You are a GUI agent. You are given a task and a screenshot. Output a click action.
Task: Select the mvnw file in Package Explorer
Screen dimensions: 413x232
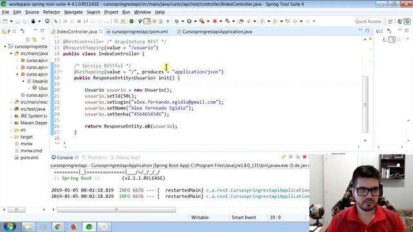click(x=26, y=144)
